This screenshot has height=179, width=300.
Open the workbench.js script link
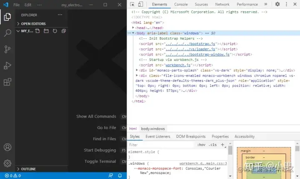178,65
